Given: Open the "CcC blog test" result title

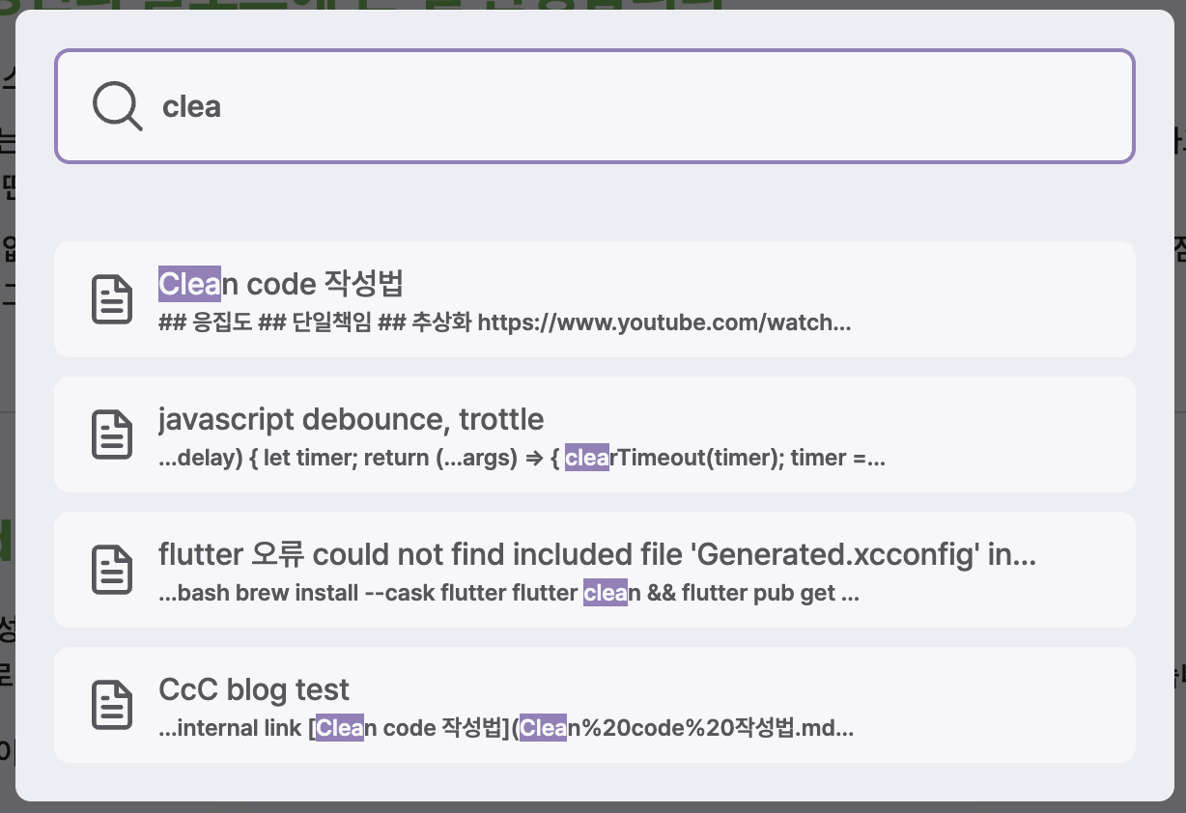Looking at the screenshot, I should click(x=253, y=689).
